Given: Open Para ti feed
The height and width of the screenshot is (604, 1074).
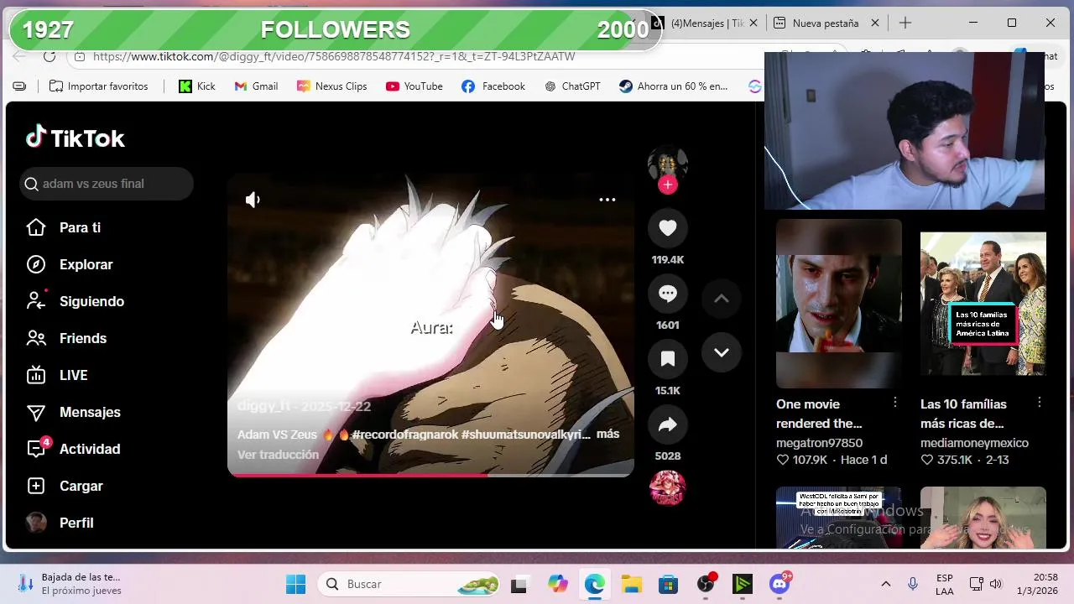Looking at the screenshot, I should [80, 227].
